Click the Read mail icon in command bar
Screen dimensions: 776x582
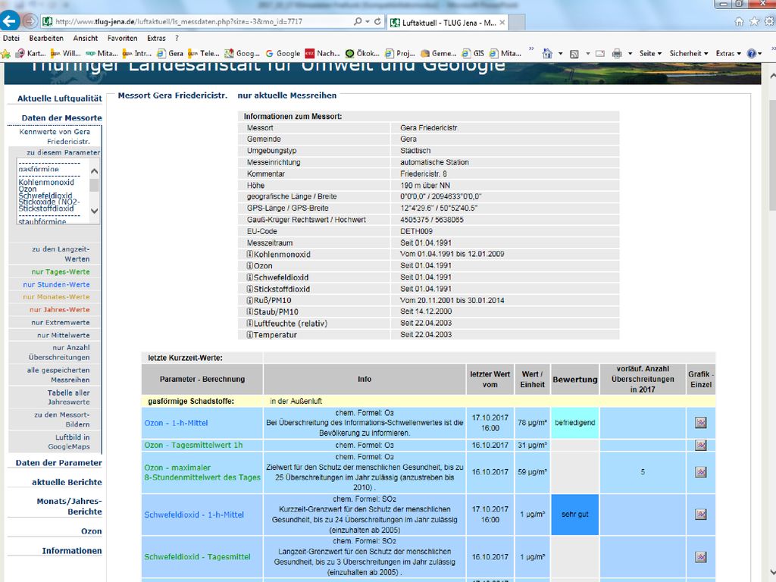point(600,54)
